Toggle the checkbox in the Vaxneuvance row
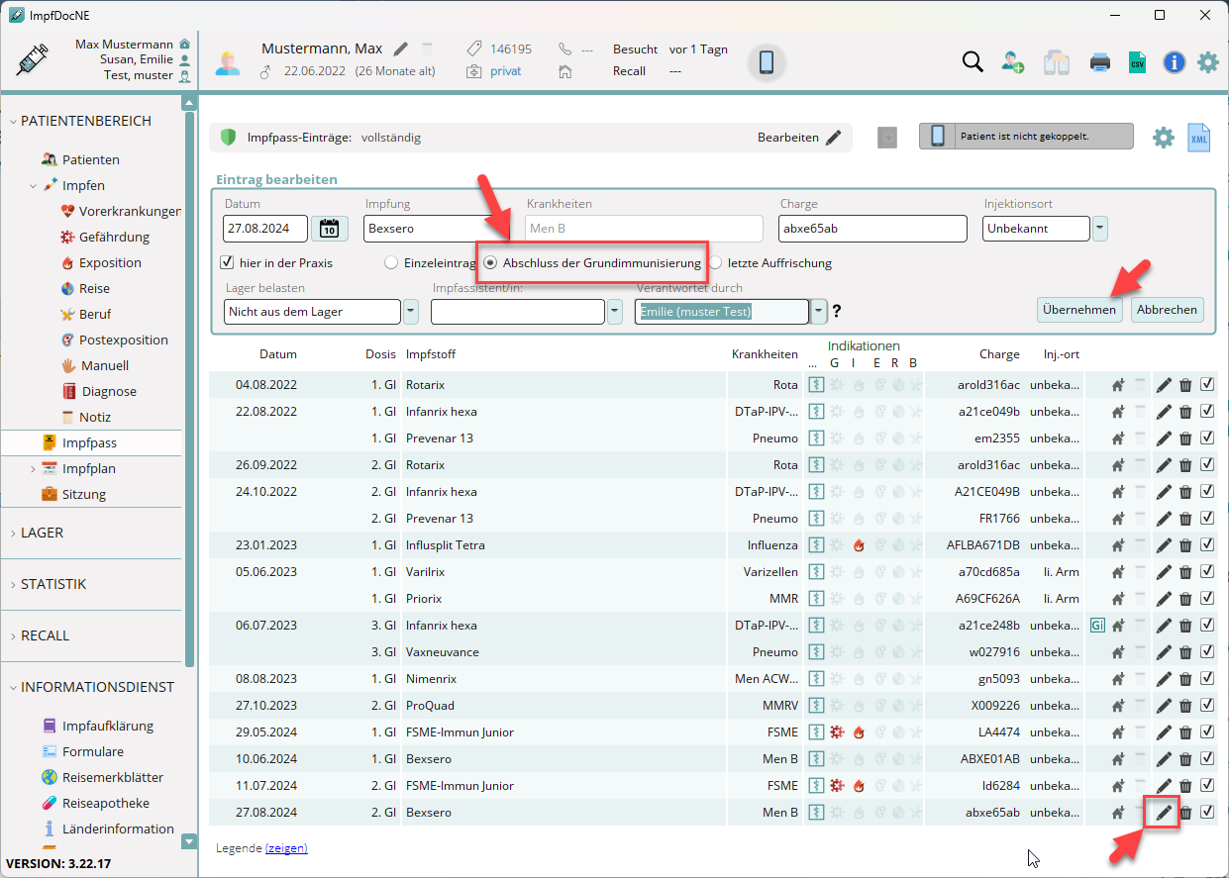Viewport: 1229px width, 878px height. tap(1207, 652)
